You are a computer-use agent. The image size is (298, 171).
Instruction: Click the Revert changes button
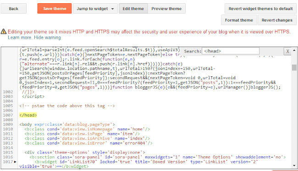pos(277,20)
